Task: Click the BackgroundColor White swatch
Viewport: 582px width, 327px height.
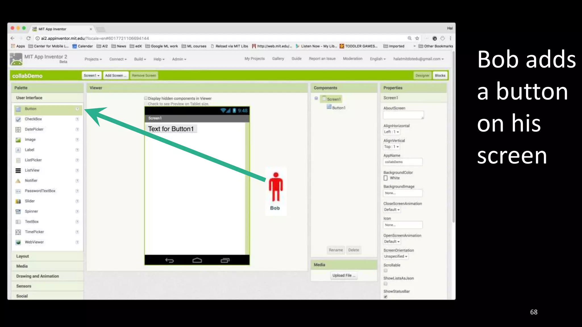Action: click(386, 178)
